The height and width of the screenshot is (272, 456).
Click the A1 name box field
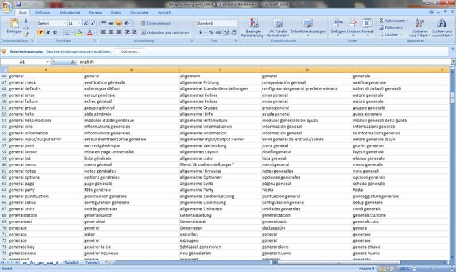point(23,62)
